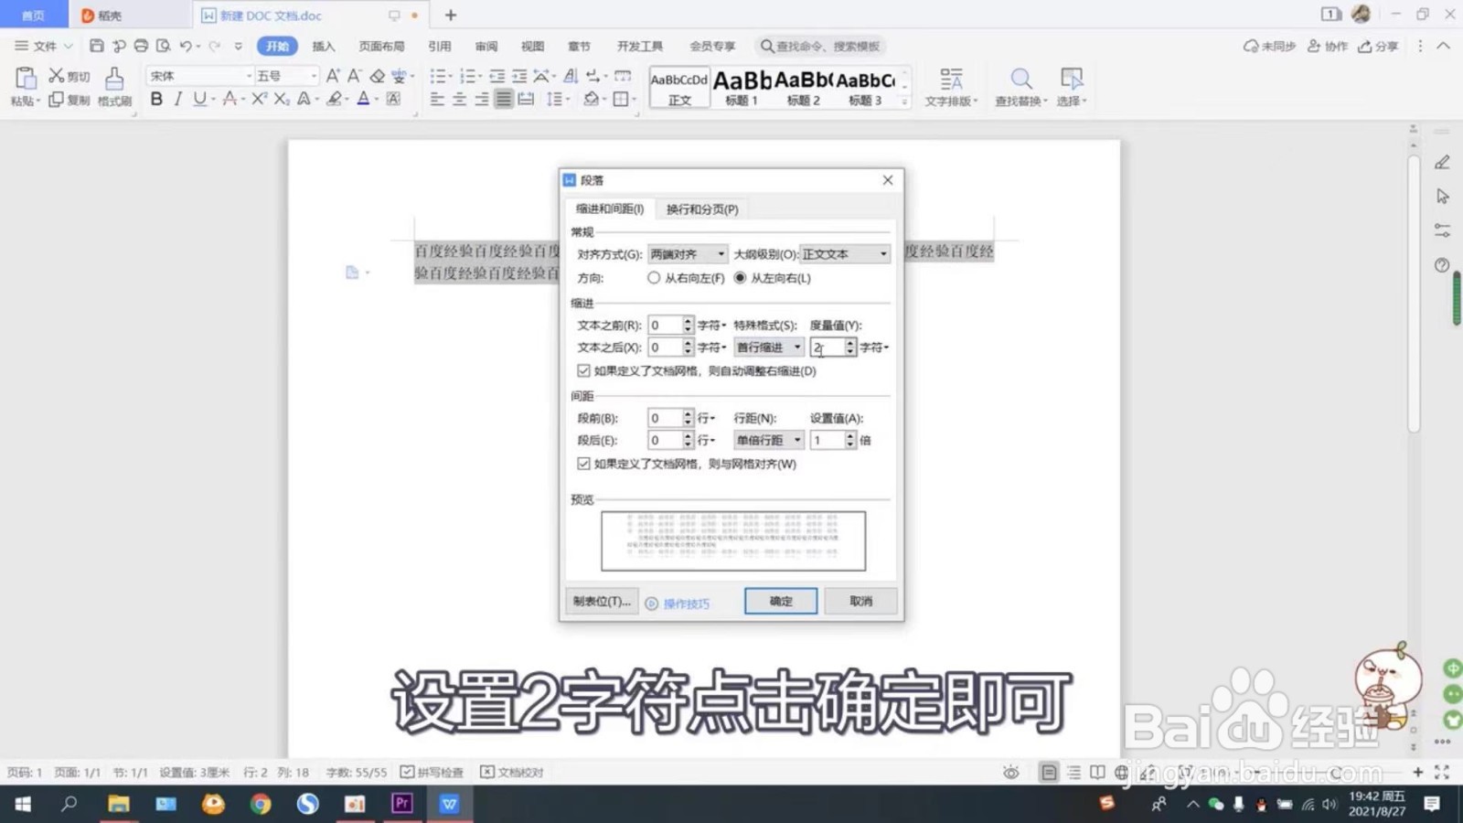Align text left
The height and width of the screenshot is (823, 1463).
(x=437, y=99)
